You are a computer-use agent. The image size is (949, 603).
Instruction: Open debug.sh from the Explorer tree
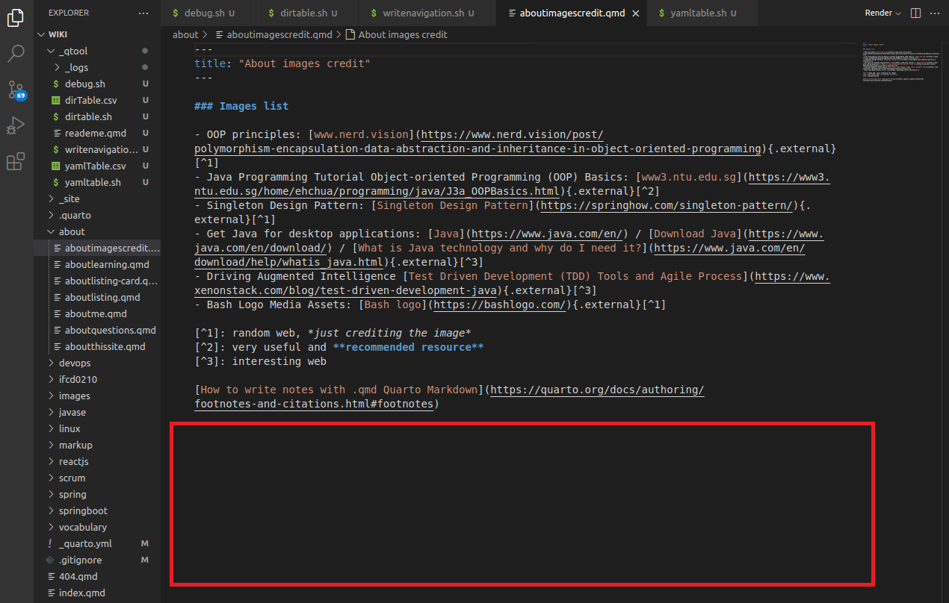[97, 84]
